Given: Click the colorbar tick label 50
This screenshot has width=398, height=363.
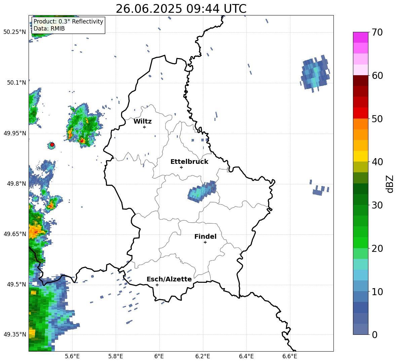Looking at the screenshot, I should 377,119.
